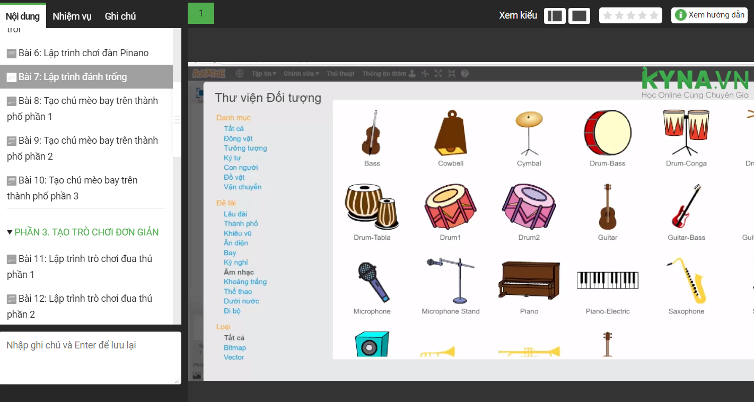Select the Saxophone sprite in the library
Image resolution: width=754 pixels, height=402 pixels.
686,280
